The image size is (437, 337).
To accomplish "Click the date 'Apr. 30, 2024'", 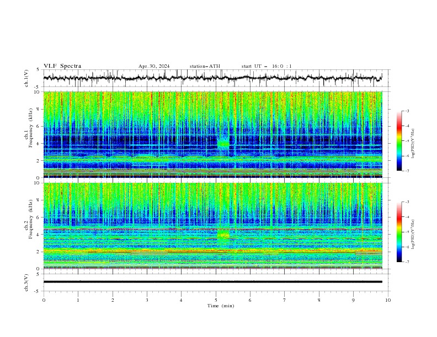I will [x=154, y=66].
